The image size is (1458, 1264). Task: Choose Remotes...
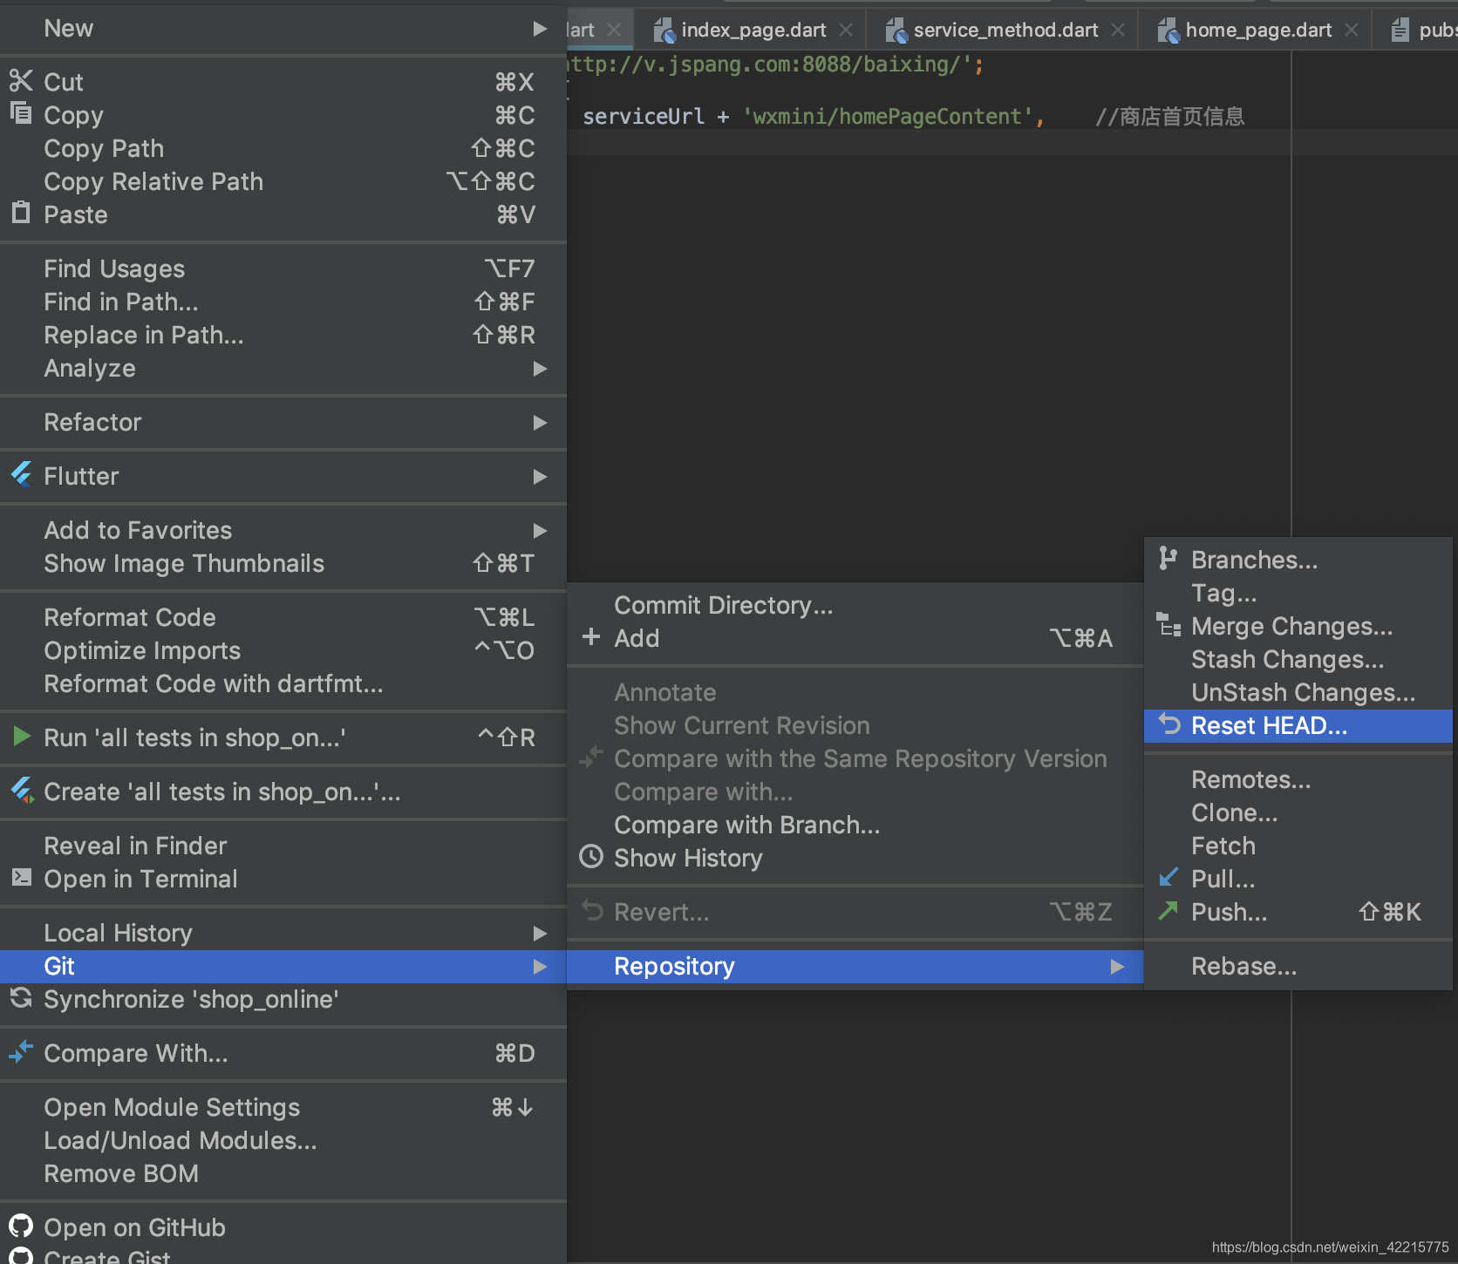pyautogui.click(x=1298, y=779)
